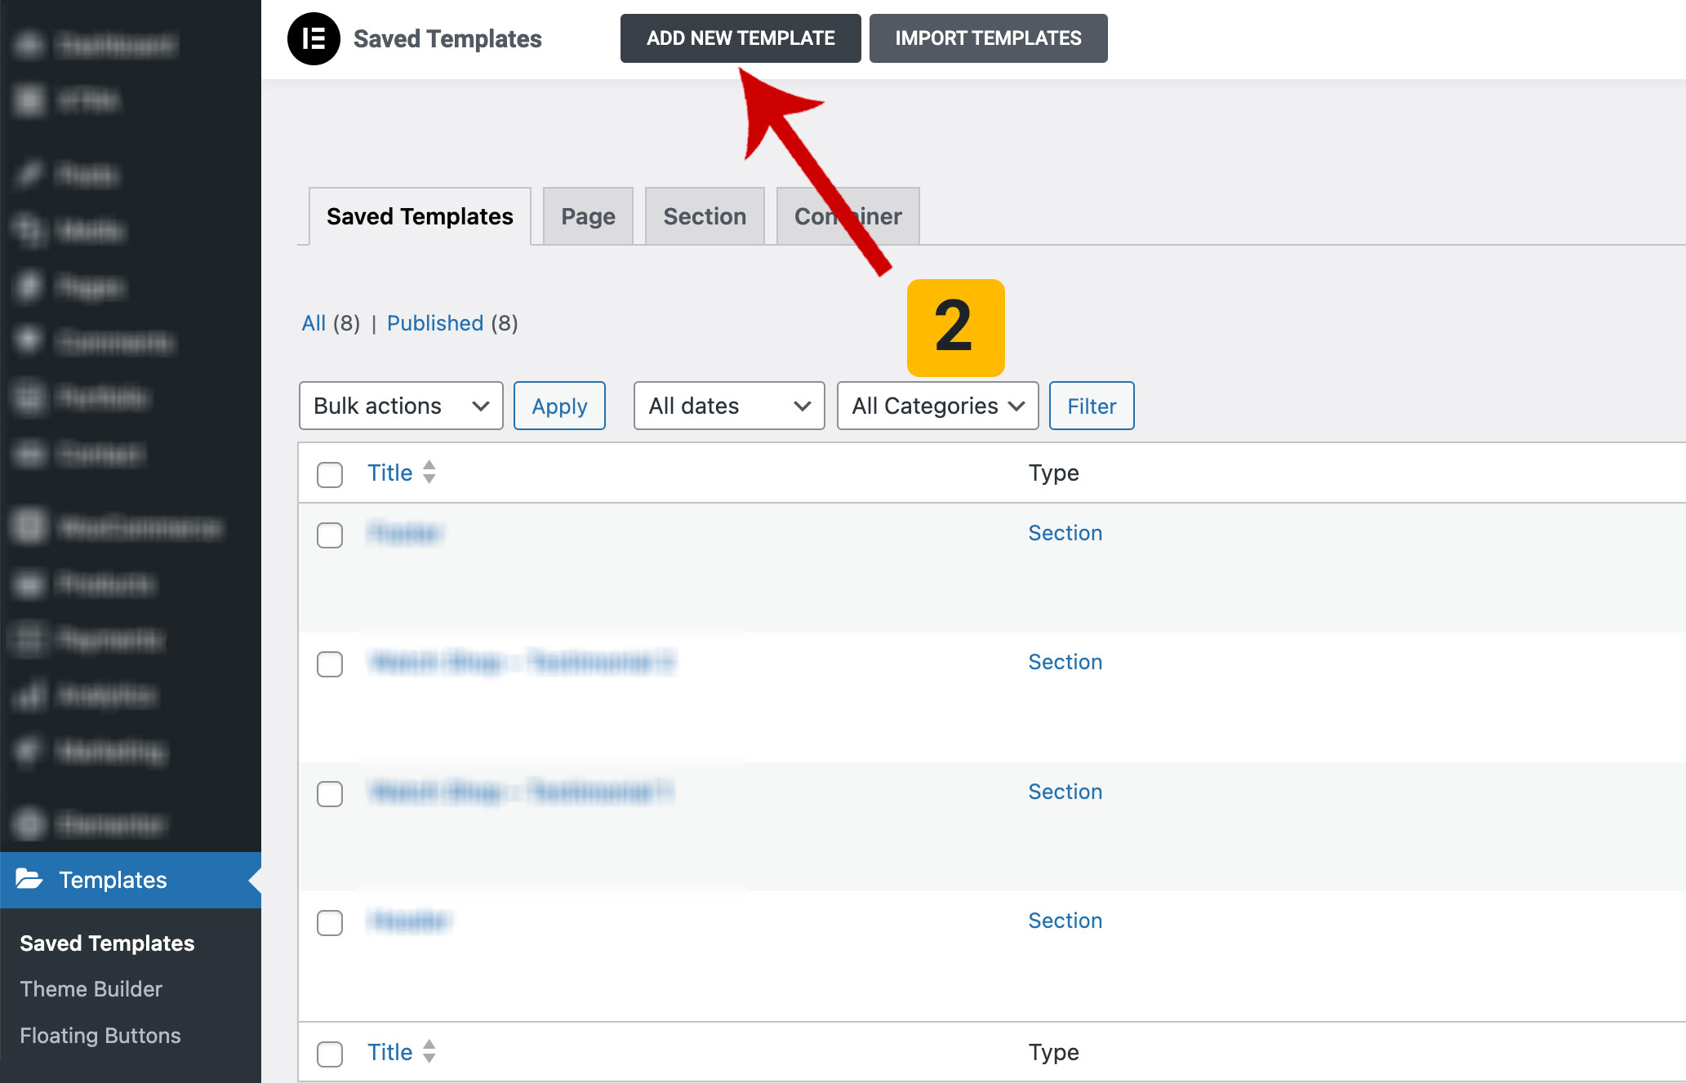The height and width of the screenshot is (1083, 1686).
Task: Click Section type link in first row
Action: coord(1065,533)
